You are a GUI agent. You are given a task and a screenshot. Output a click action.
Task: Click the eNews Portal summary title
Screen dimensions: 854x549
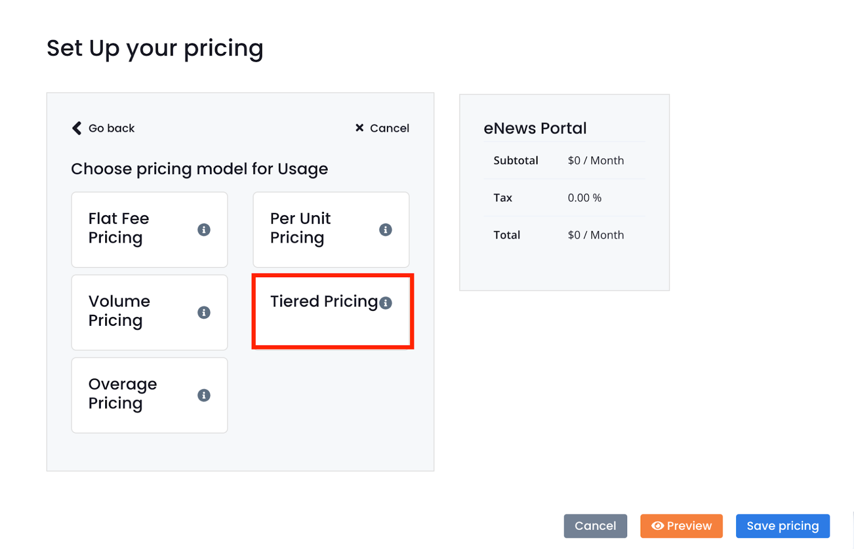(535, 128)
